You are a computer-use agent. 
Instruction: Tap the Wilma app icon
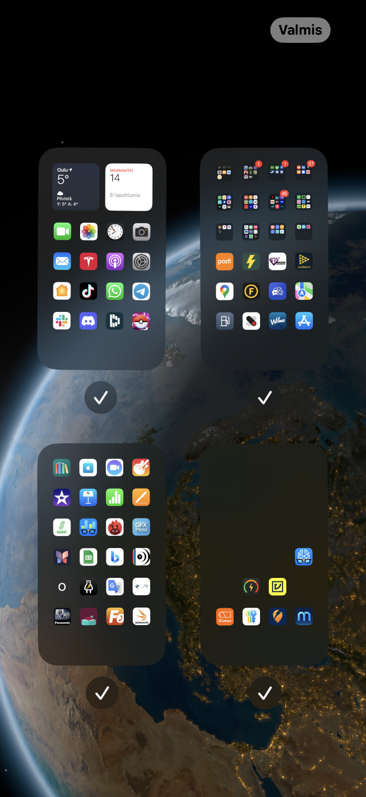tap(277, 321)
